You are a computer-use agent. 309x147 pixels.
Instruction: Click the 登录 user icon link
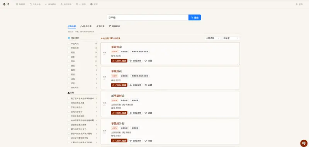coord(299,4)
